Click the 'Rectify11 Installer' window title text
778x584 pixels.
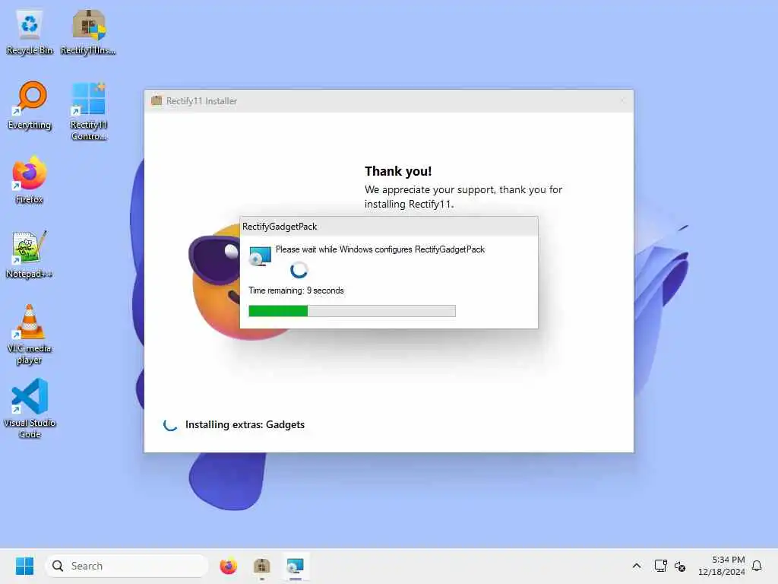point(201,101)
